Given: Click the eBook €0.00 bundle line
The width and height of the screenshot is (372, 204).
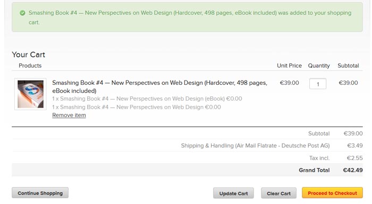Looking at the screenshot, I should (147, 99).
